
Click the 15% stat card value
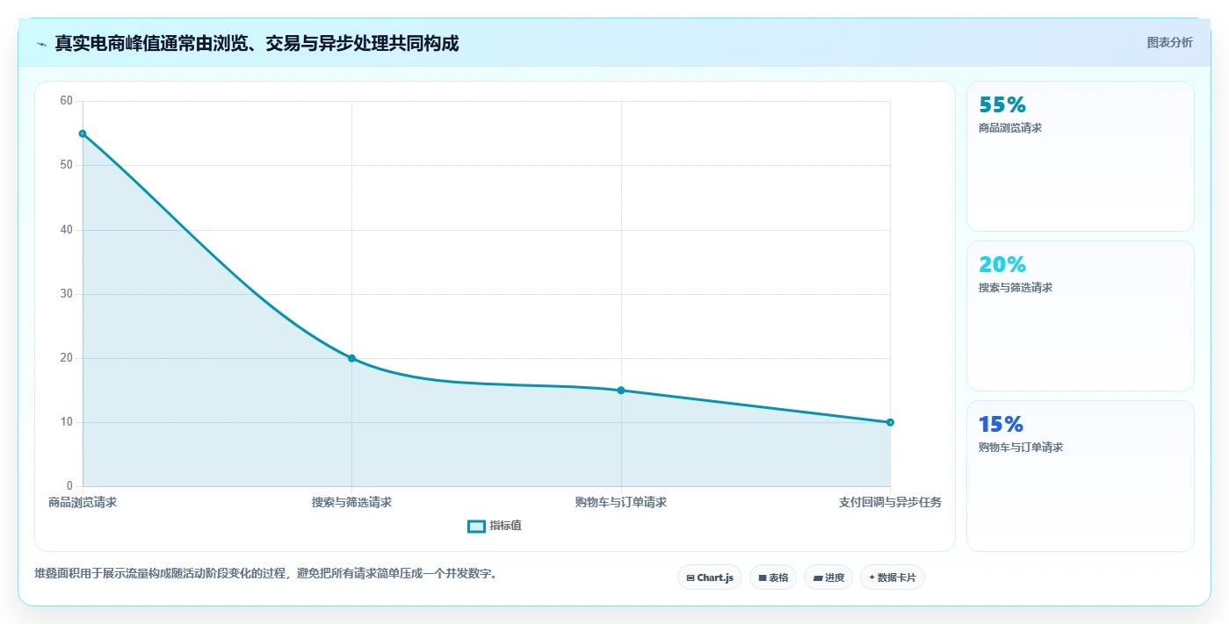[x=1001, y=425]
